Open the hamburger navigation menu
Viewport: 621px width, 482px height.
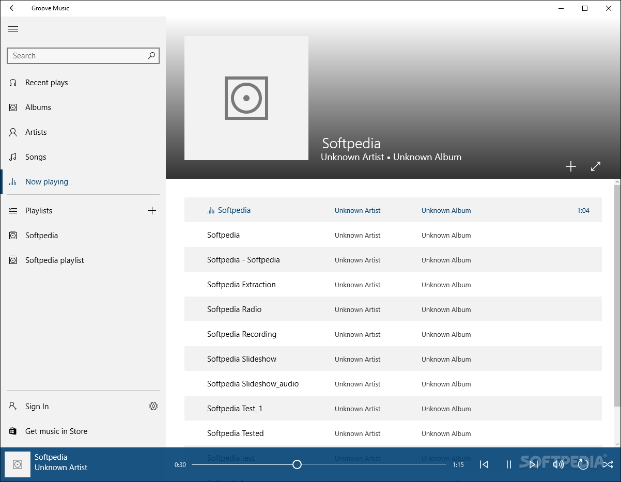click(x=13, y=29)
